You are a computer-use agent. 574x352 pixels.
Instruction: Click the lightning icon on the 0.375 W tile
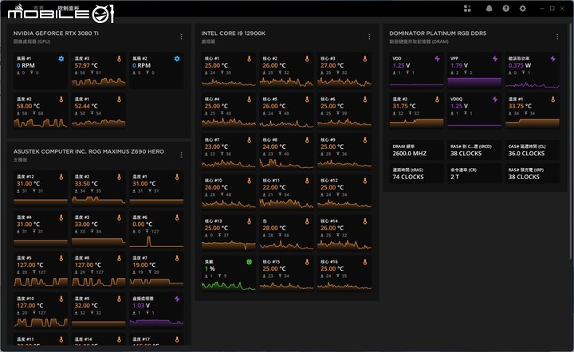click(552, 58)
